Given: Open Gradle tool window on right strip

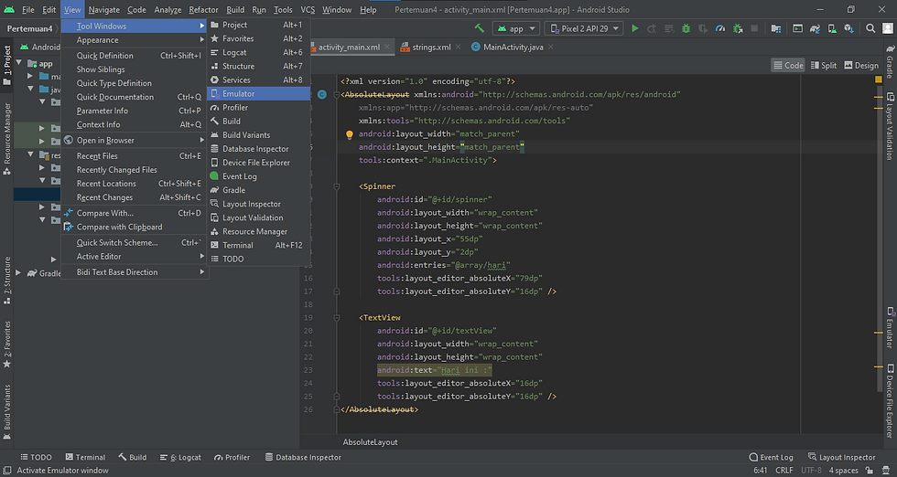Looking at the screenshot, I should tap(890, 61).
